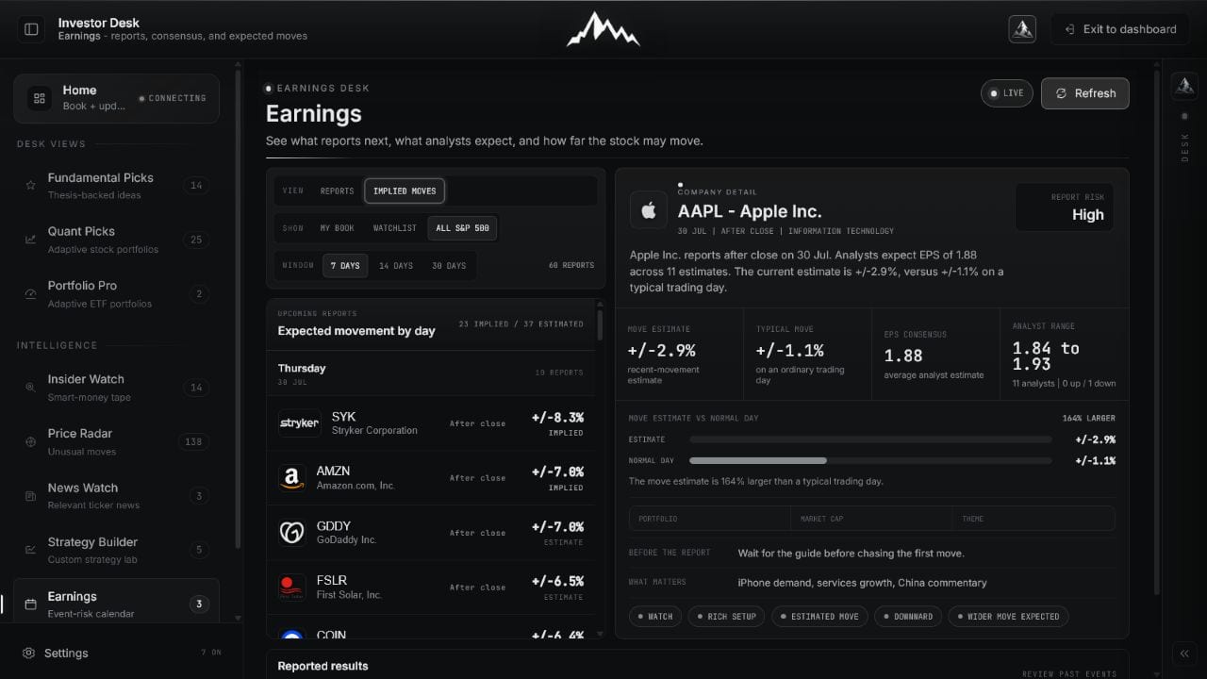Screen dimensions: 1207x679
Task: Click the First Solar company logo
Action: point(292,588)
